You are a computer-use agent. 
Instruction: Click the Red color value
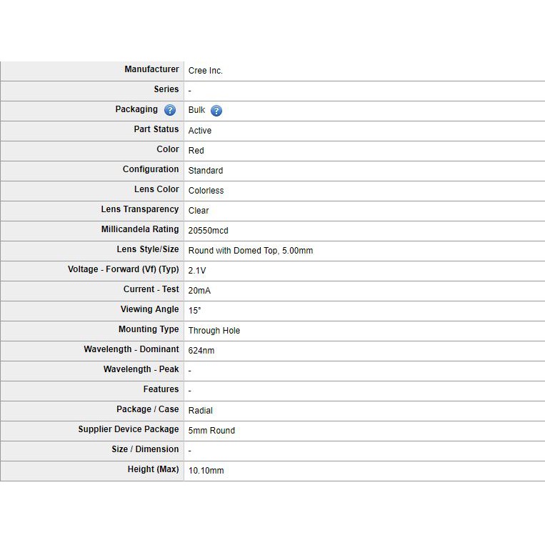point(196,151)
